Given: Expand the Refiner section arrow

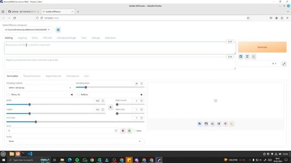Looking at the screenshot, I should (x=141, y=95).
